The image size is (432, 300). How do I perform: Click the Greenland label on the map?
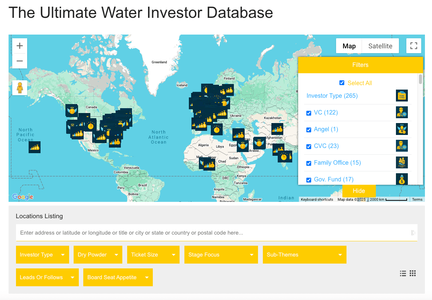[x=159, y=62]
